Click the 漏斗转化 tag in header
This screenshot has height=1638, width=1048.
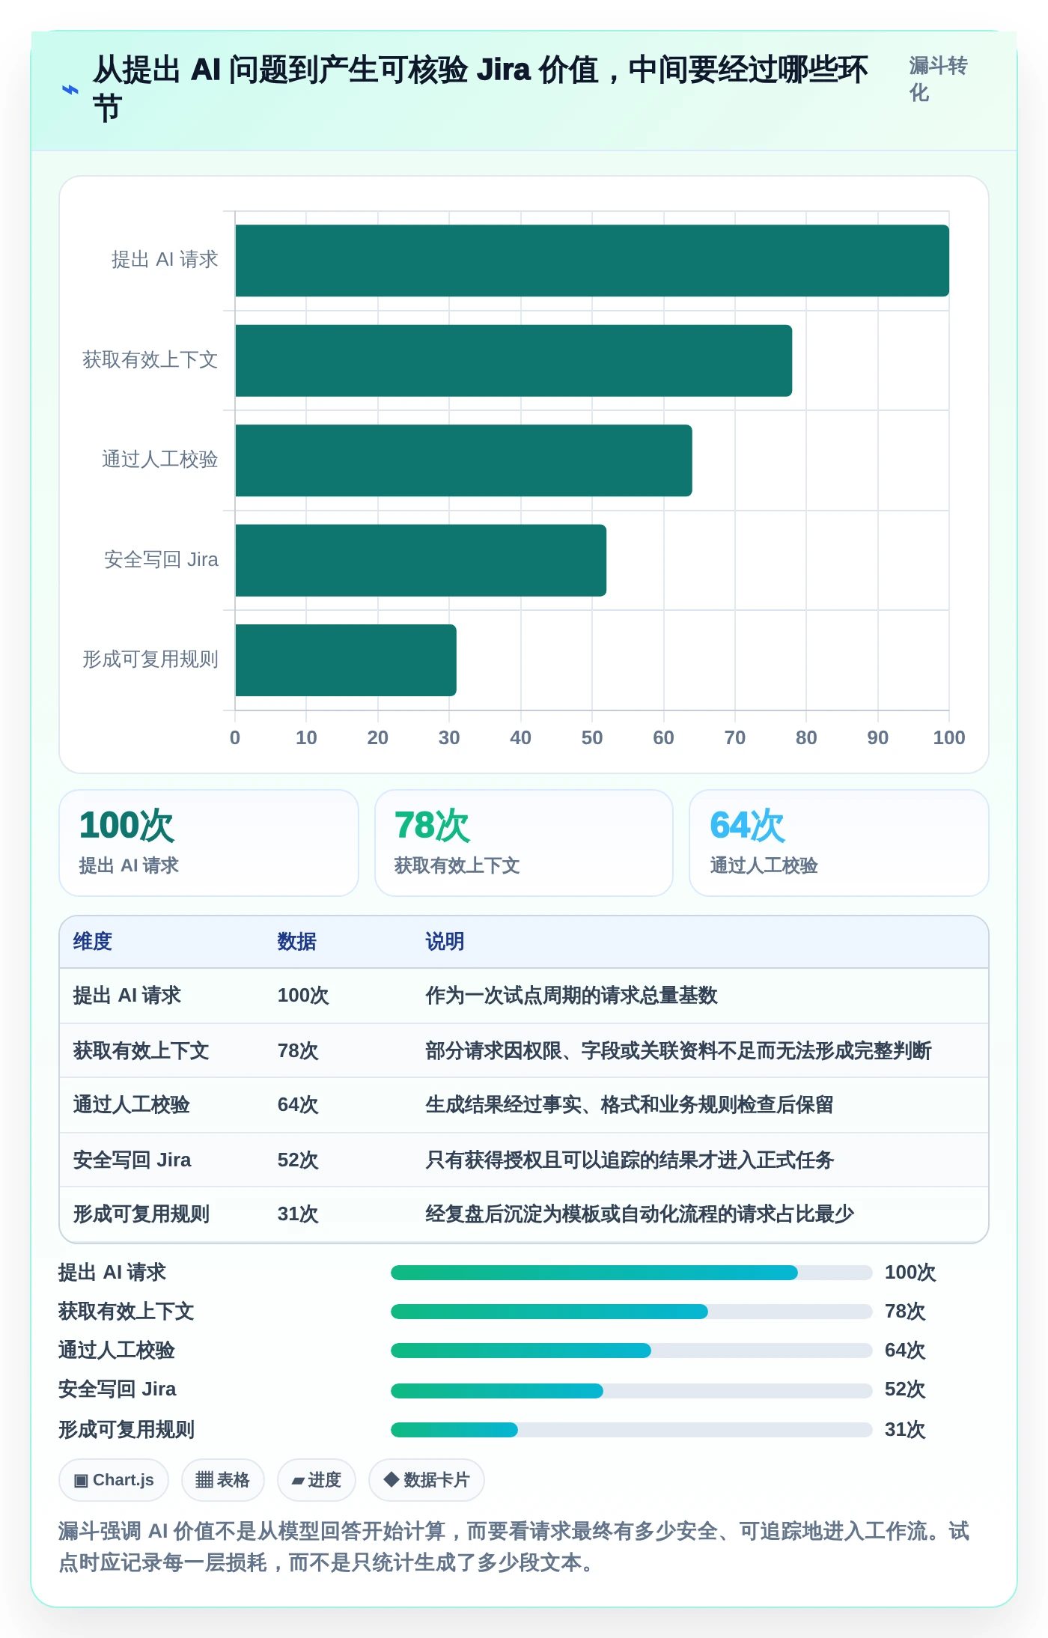point(939,79)
